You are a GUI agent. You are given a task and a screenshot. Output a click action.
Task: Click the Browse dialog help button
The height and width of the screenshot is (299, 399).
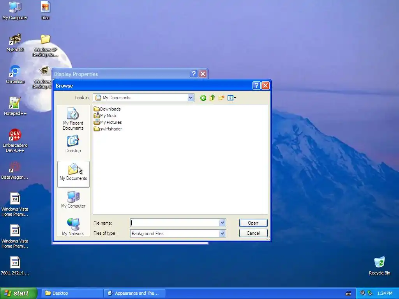[256, 86]
